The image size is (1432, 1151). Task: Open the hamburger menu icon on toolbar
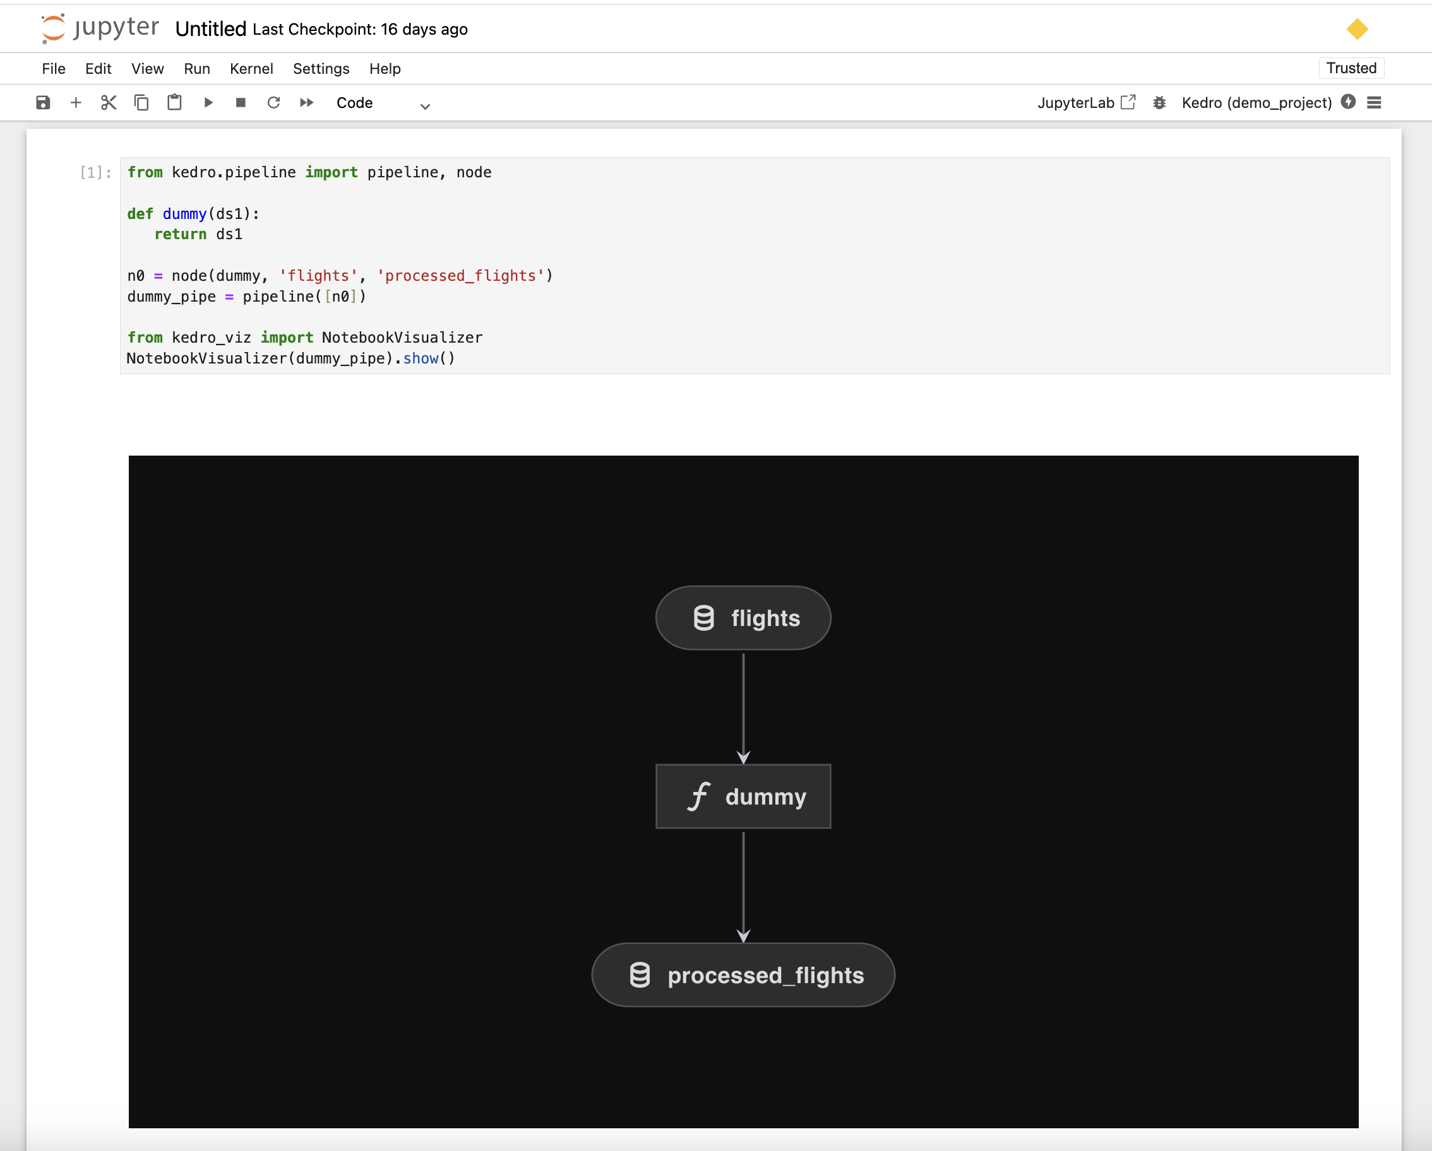click(x=1374, y=103)
